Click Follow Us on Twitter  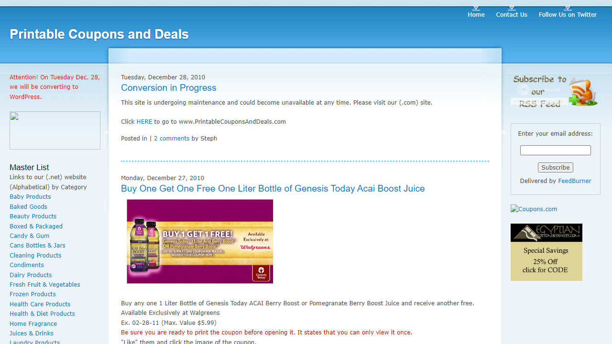click(x=568, y=14)
